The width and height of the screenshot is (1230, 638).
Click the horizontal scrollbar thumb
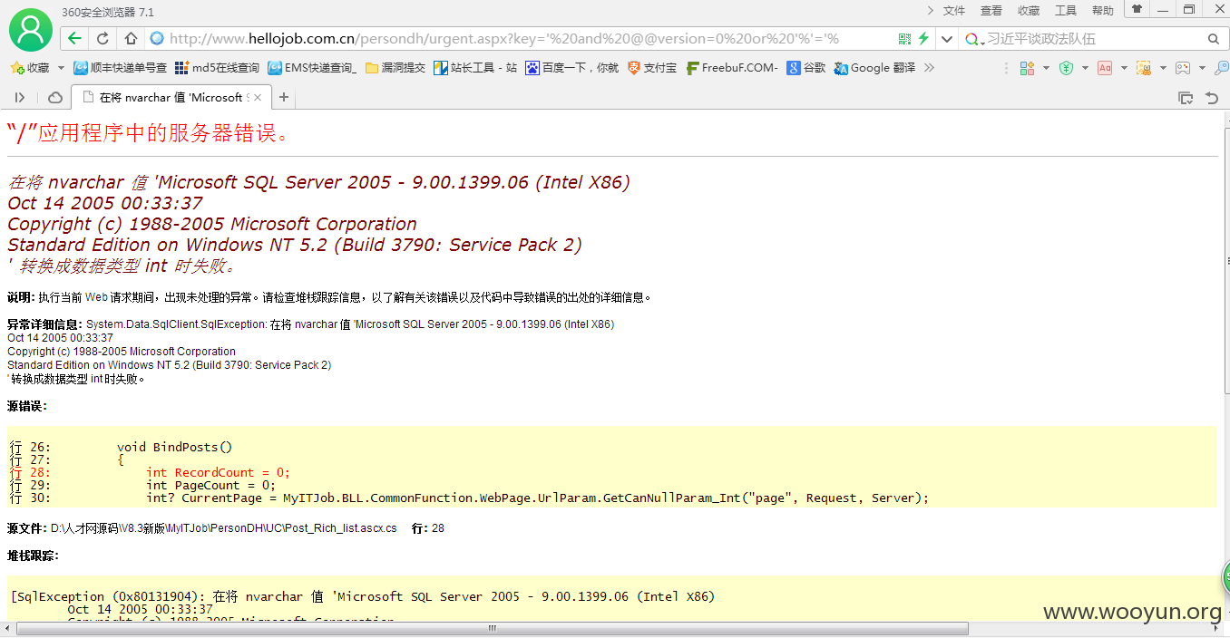492,628
